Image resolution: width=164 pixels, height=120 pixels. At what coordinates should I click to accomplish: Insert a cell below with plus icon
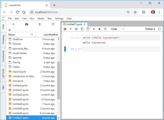click(71, 29)
